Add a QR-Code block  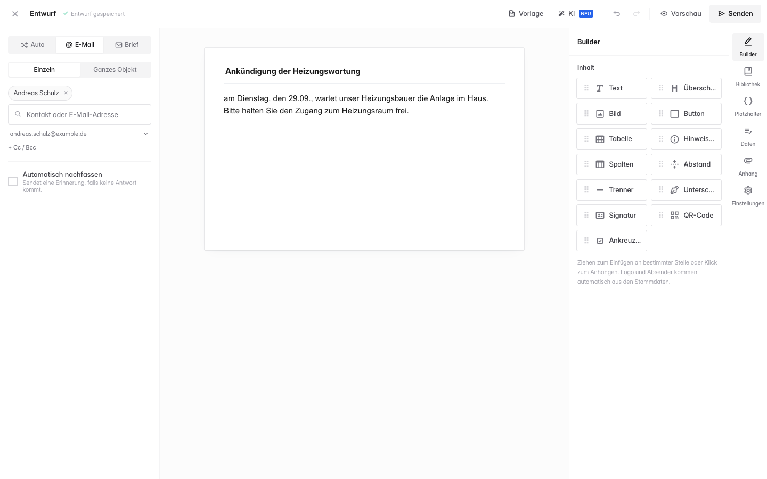[x=686, y=216]
